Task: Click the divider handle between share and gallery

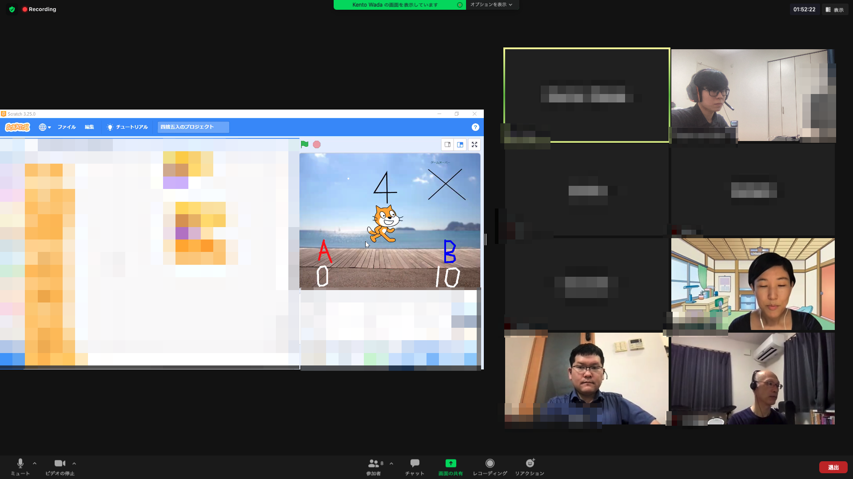Action: pos(486,239)
